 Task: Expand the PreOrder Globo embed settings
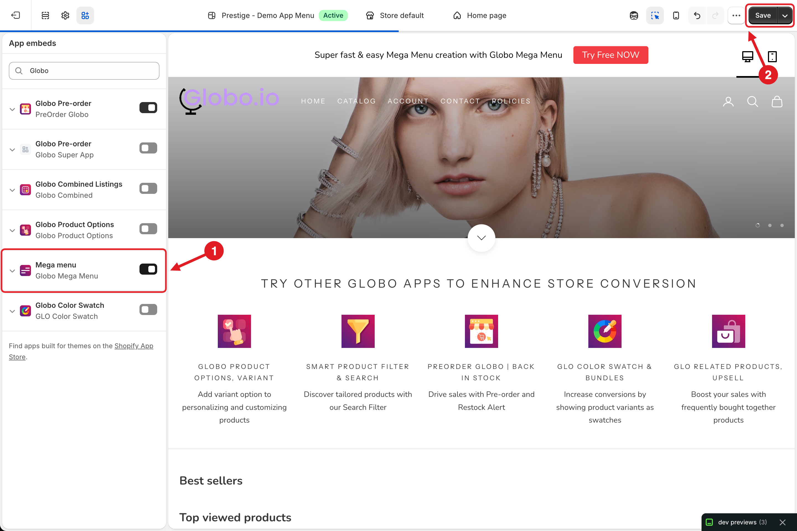tap(12, 109)
